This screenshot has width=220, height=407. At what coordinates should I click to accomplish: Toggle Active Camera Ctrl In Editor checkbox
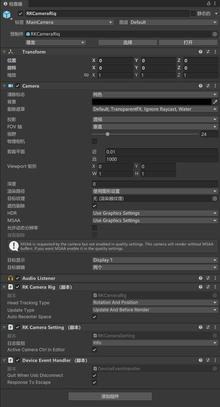[x=94, y=350]
